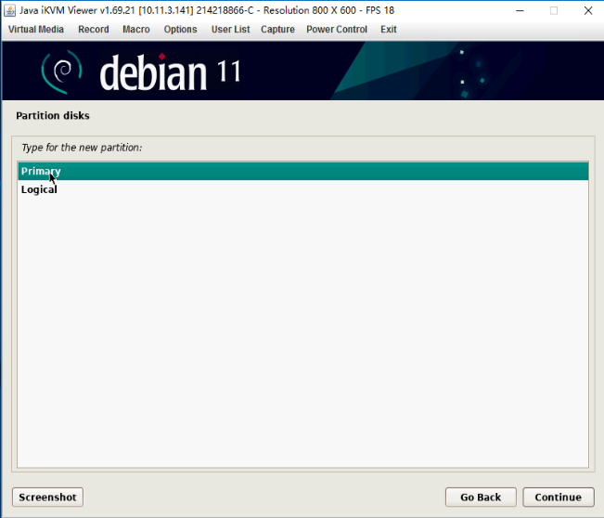Click the Exit menu item
Viewport: 604px width, 518px height.
coord(388,30)
